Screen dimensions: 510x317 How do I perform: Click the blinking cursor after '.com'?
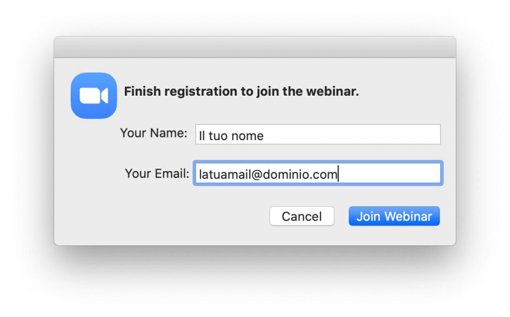point(338,174)
